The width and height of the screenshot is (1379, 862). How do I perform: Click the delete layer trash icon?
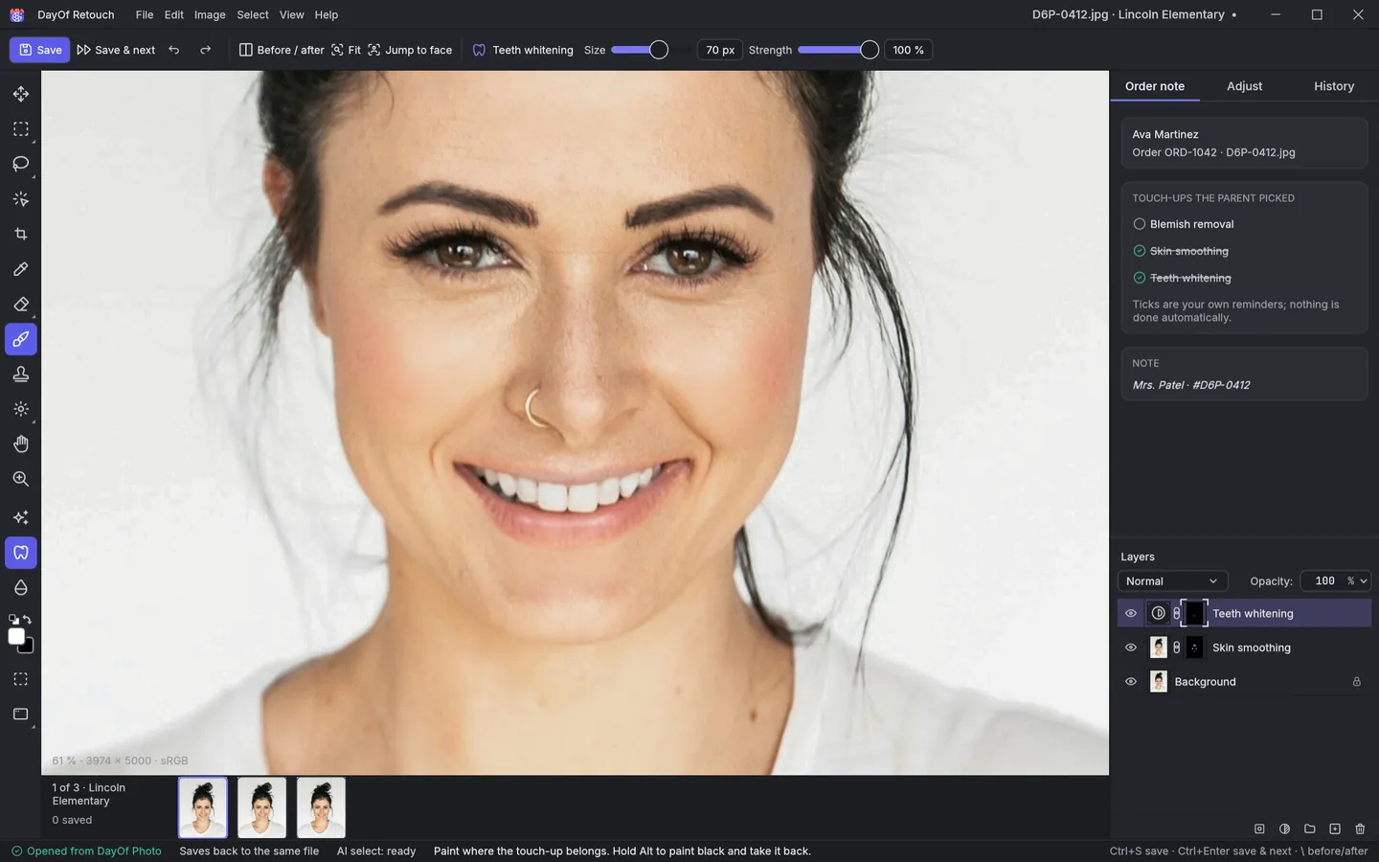click(x=1360, y=828)
